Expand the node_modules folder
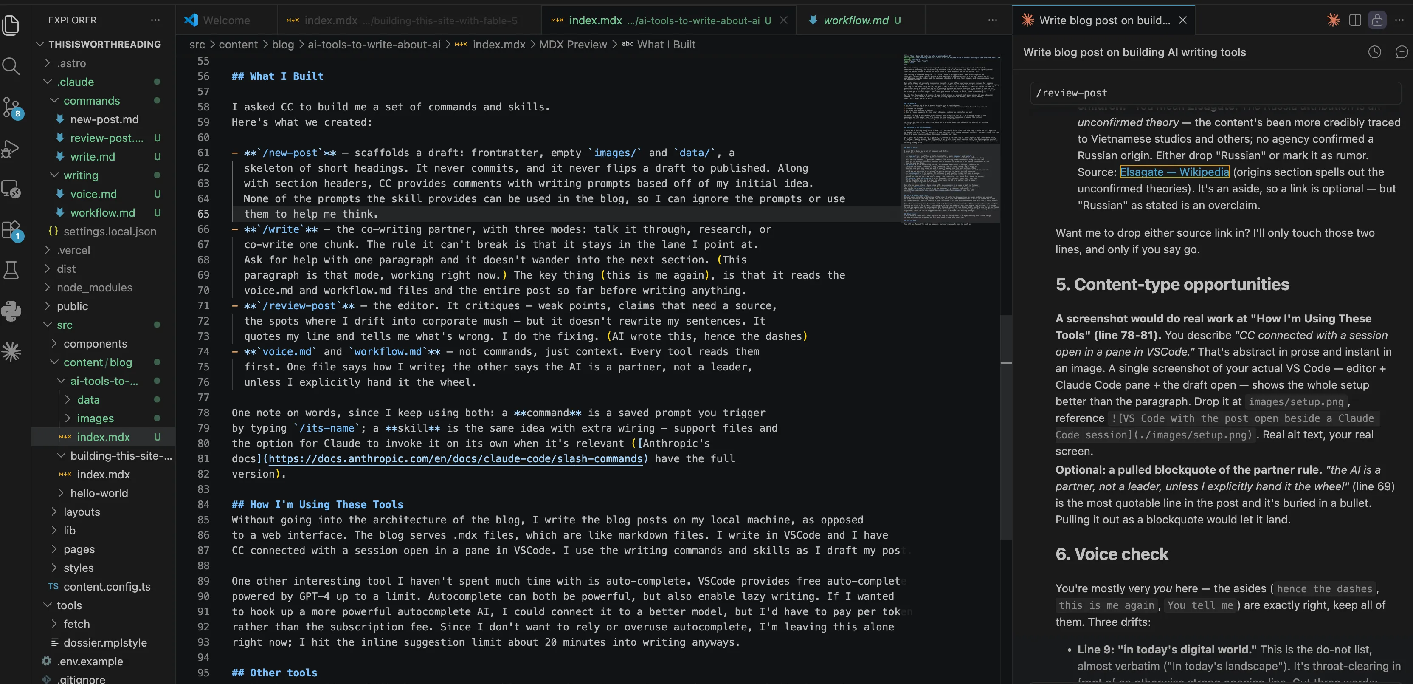Image resolution: width=1413 pixels, height=684 pixels. click(x=103, y=287)
